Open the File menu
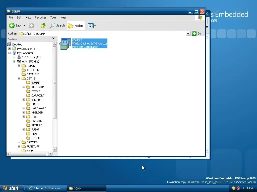 [11, 17]
